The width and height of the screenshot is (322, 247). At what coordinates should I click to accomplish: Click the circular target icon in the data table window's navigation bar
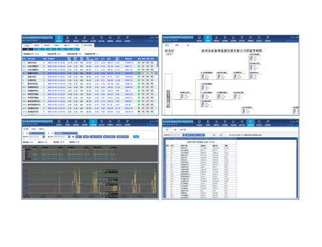(118, 39)
